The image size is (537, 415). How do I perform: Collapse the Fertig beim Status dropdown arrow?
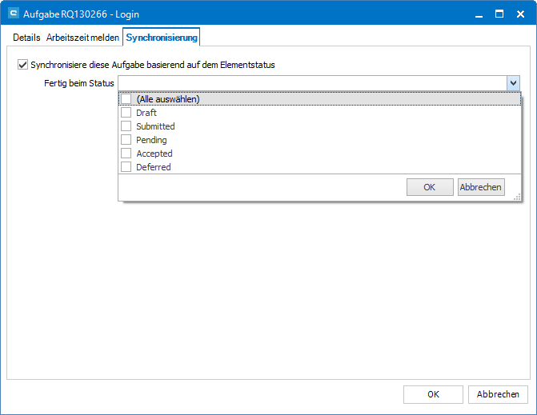click(x=513, y=83)
